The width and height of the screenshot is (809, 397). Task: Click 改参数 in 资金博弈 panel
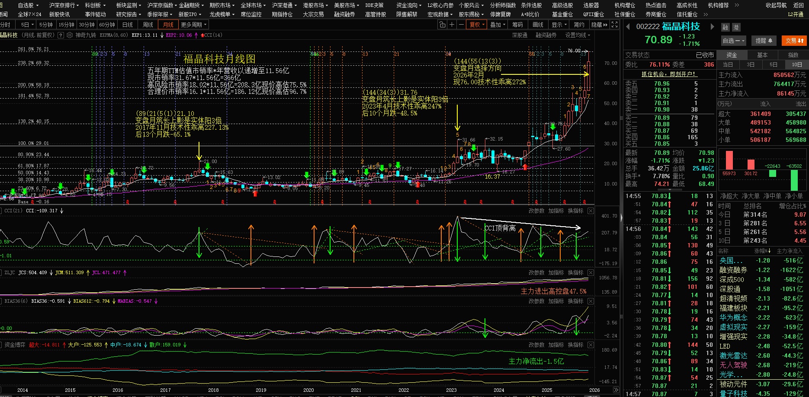coord(536,345)
